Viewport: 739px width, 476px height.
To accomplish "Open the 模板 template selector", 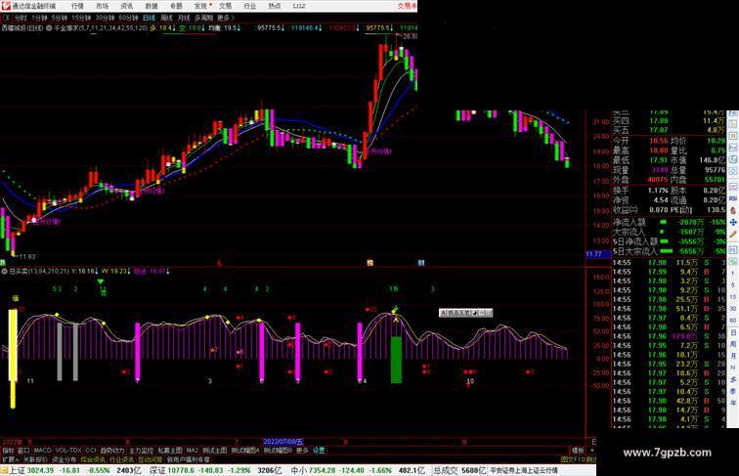I will [578, 451].
